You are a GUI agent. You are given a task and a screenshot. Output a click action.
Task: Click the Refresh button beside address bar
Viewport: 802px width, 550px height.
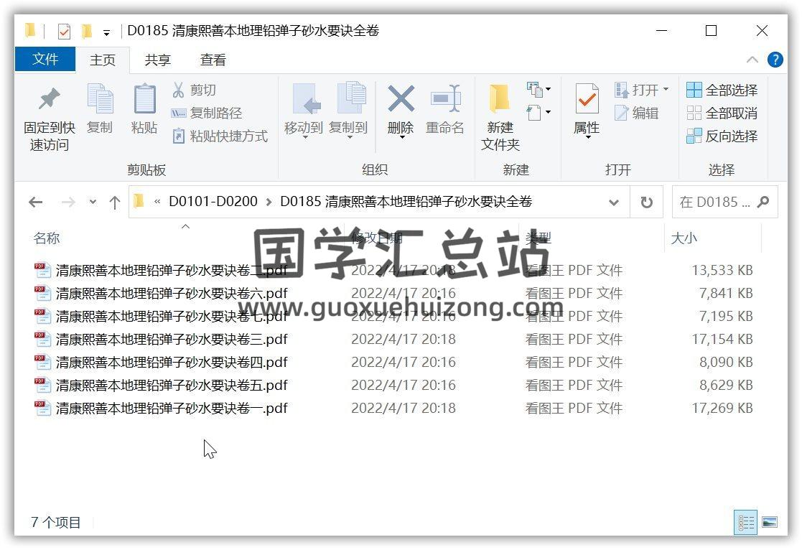[x=646, y=202]
